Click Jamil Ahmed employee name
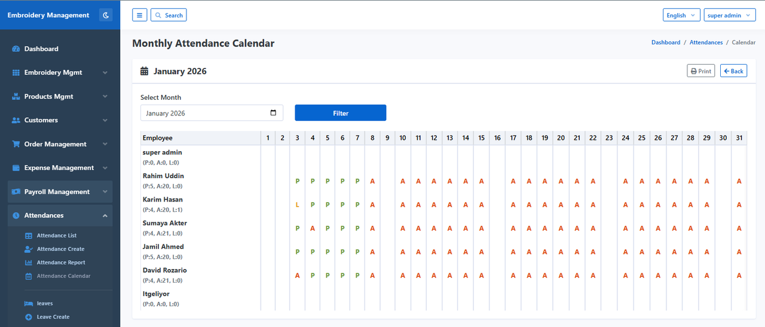This screenshot has height=327, width=765. (x=163, y=246)
